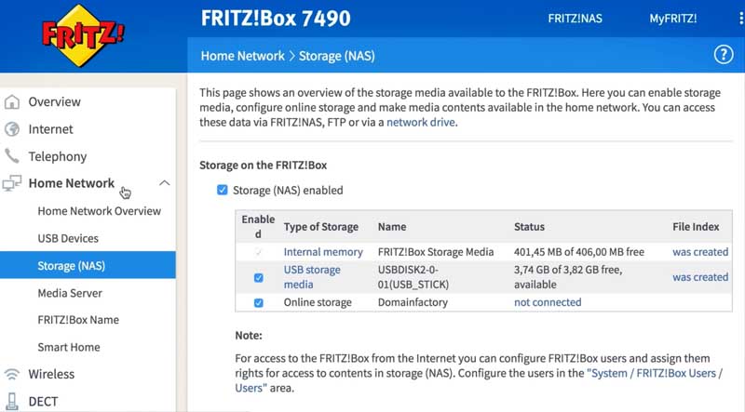Click the 'not connected' status link

click(x=548, y=302)
